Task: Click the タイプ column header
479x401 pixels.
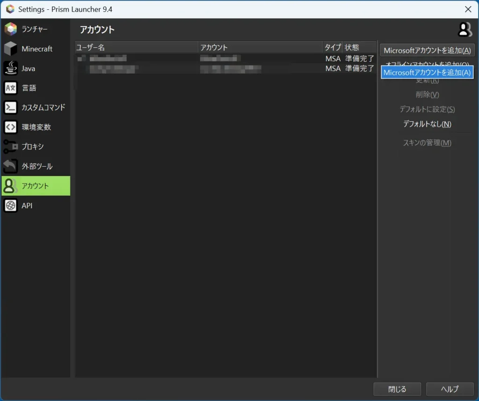Action: pos(333,47)
